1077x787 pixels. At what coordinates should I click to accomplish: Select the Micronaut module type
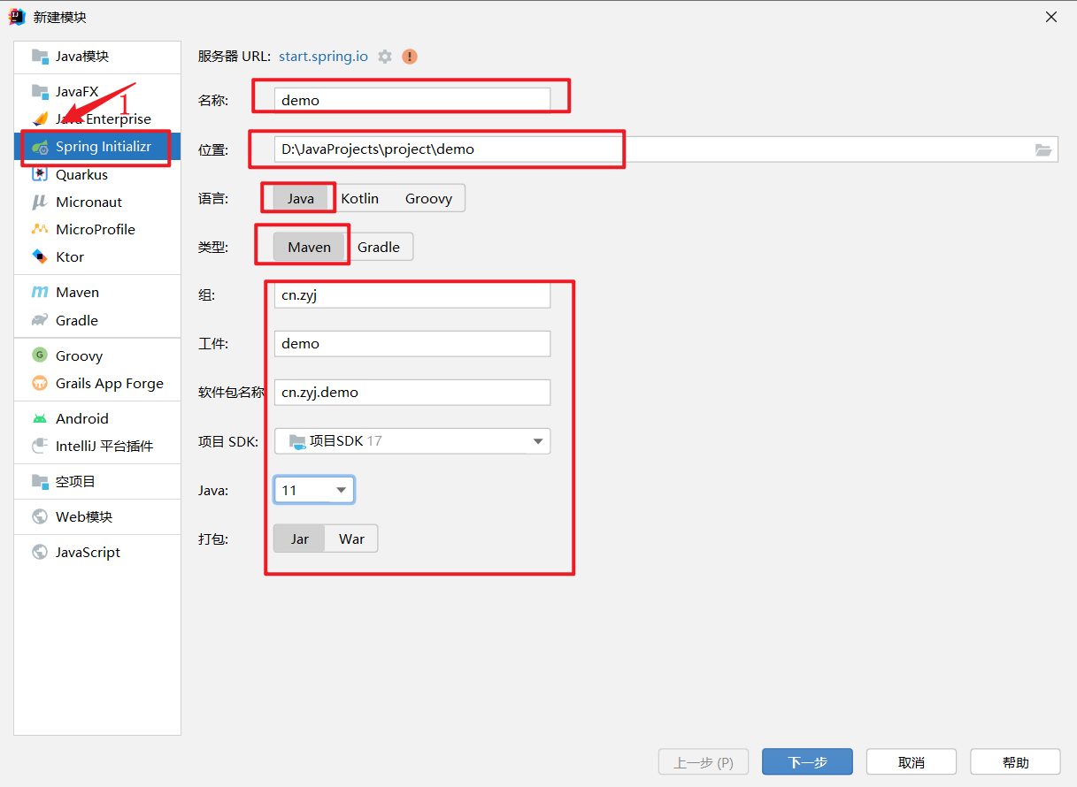click(88, 202)
